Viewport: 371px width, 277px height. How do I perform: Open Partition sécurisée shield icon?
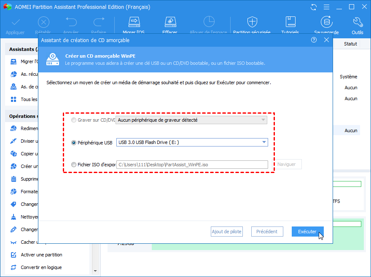click(252, 22)
